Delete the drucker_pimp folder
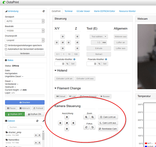 coord(39,135)
